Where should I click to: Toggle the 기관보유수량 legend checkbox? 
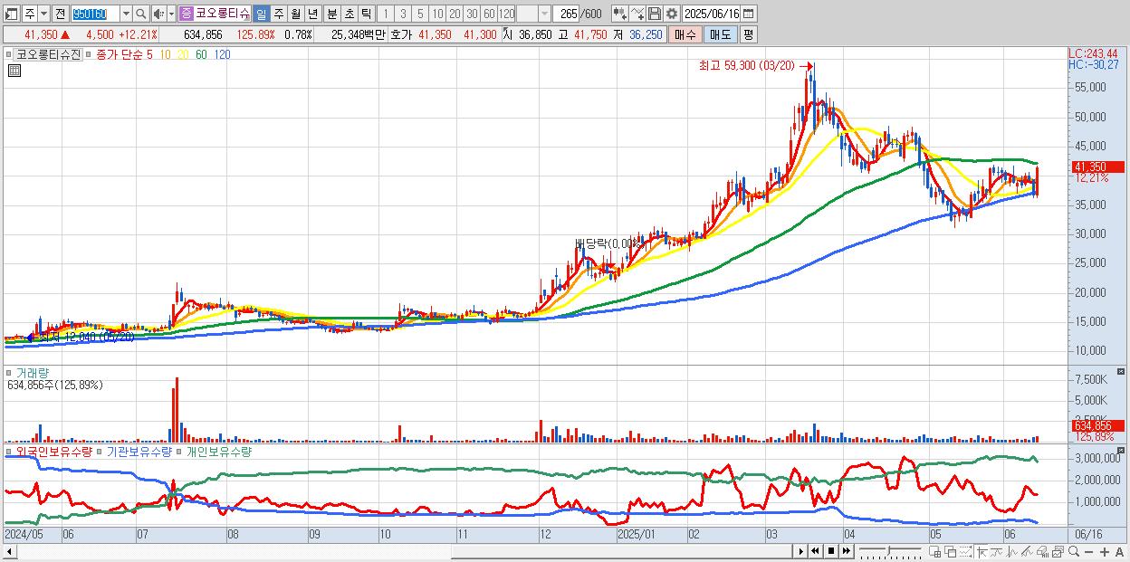(101, 451)
